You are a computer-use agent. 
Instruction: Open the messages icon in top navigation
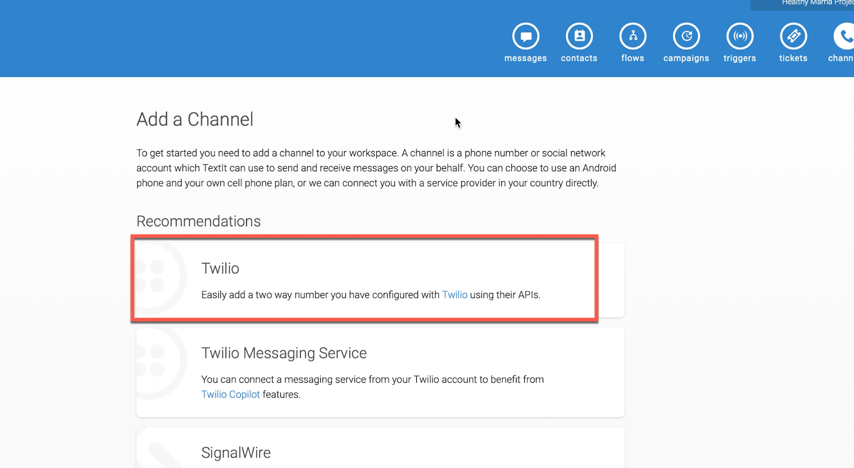point(526,36)
